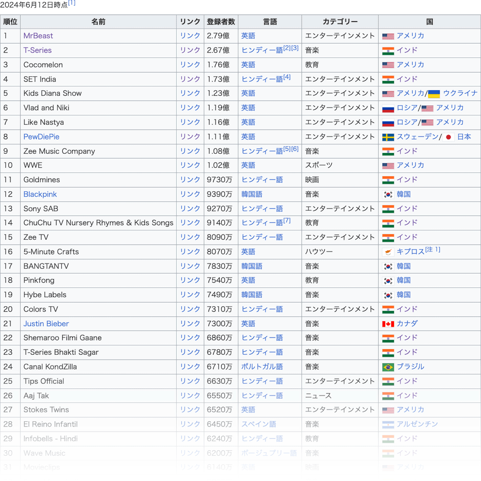Select the 6710万 subscriber count
The image size is (481, 481).
[219, 367]
